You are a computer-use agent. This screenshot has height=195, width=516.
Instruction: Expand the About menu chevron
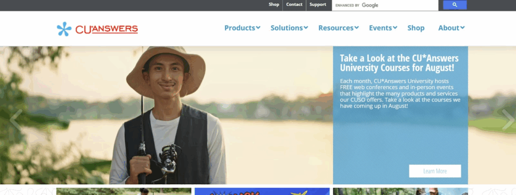[462, 27]
